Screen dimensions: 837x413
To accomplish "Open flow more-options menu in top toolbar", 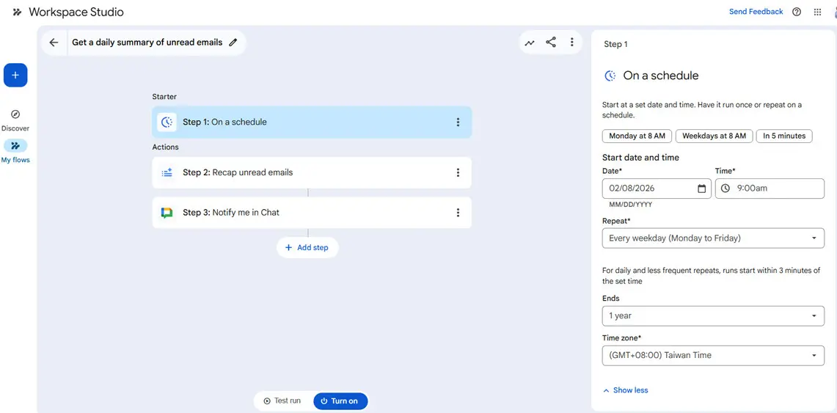I will 571,42.
